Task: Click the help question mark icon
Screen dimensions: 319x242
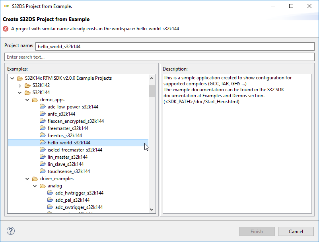Action: click(x=11, y=231)
